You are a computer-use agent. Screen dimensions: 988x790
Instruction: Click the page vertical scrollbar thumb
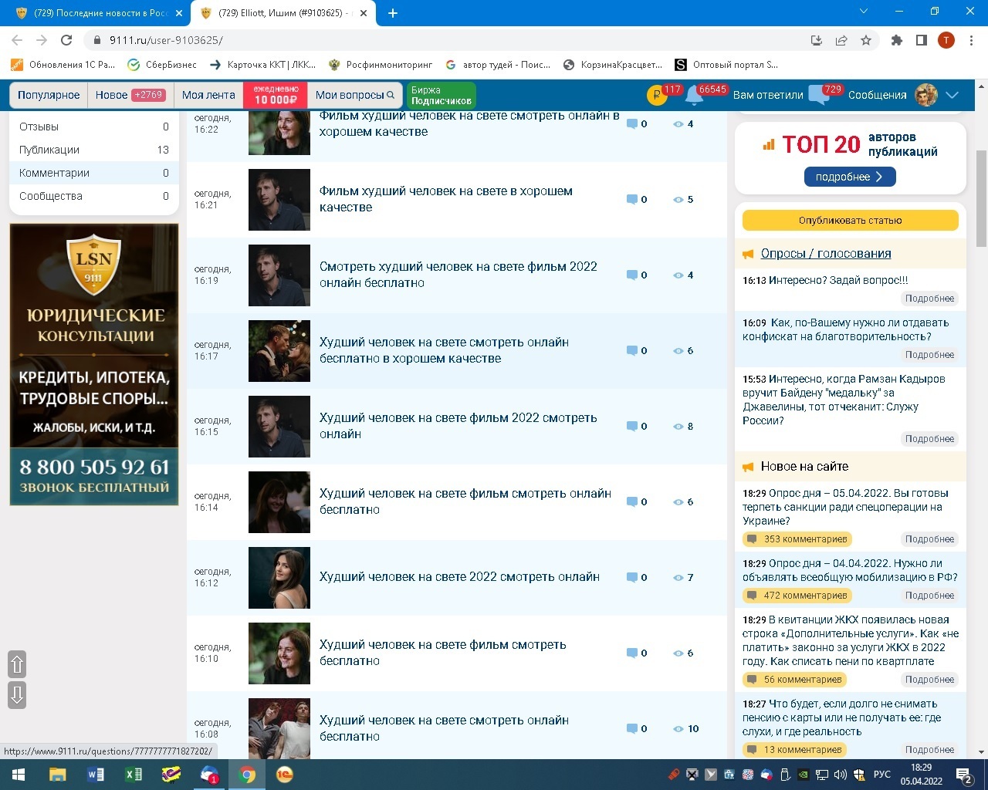click(x=981, y=198)
